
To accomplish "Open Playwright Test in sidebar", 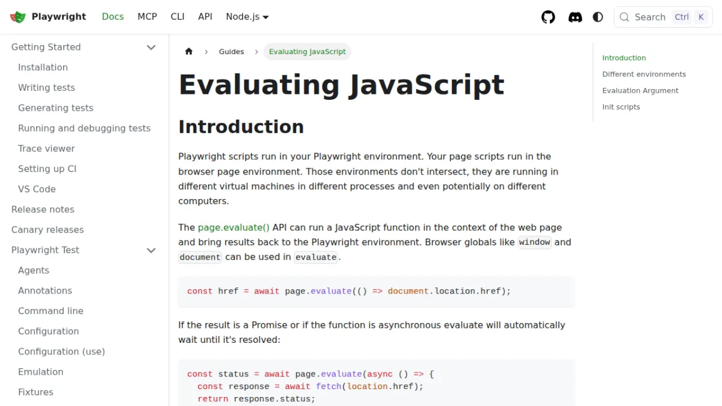I will 45,250.
